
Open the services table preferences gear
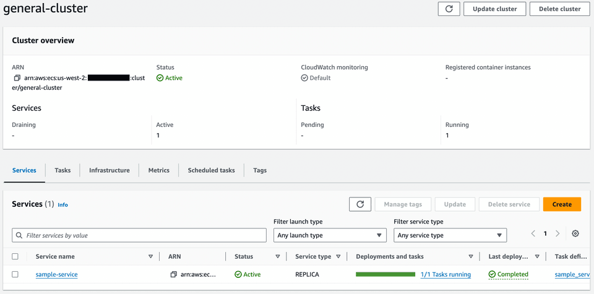(575, 233)
